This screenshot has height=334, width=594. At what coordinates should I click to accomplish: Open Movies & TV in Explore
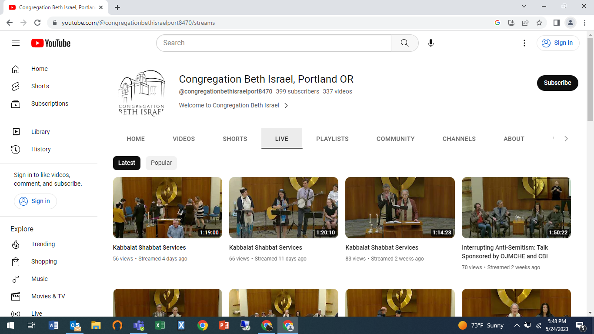[x=49, y=296]
